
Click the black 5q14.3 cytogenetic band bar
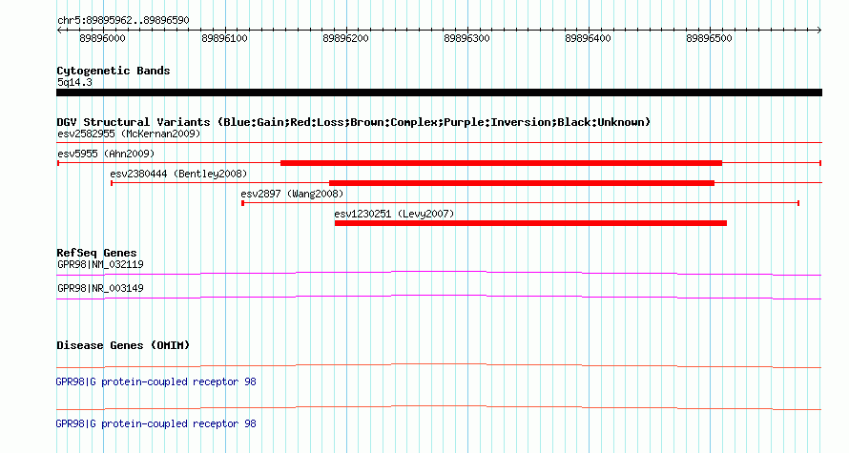tap(439, 93)
